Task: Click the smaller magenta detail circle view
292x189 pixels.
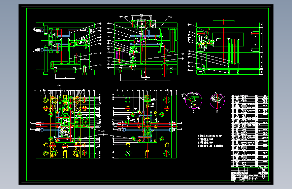Action: [217, 101]
